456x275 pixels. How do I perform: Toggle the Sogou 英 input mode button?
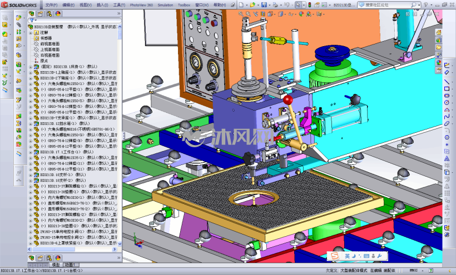pos(347,256)
